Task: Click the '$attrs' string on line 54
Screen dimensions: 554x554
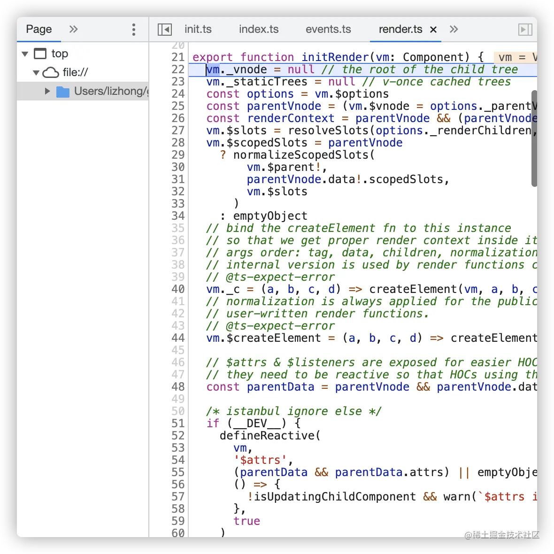Action: (260, 460)
